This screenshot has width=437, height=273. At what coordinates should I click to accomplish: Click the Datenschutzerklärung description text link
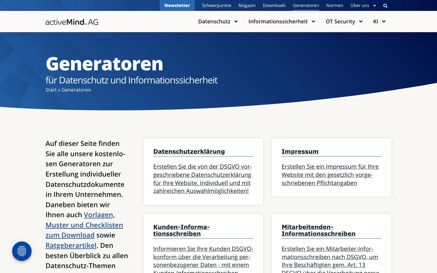click(x=202, y=179)
